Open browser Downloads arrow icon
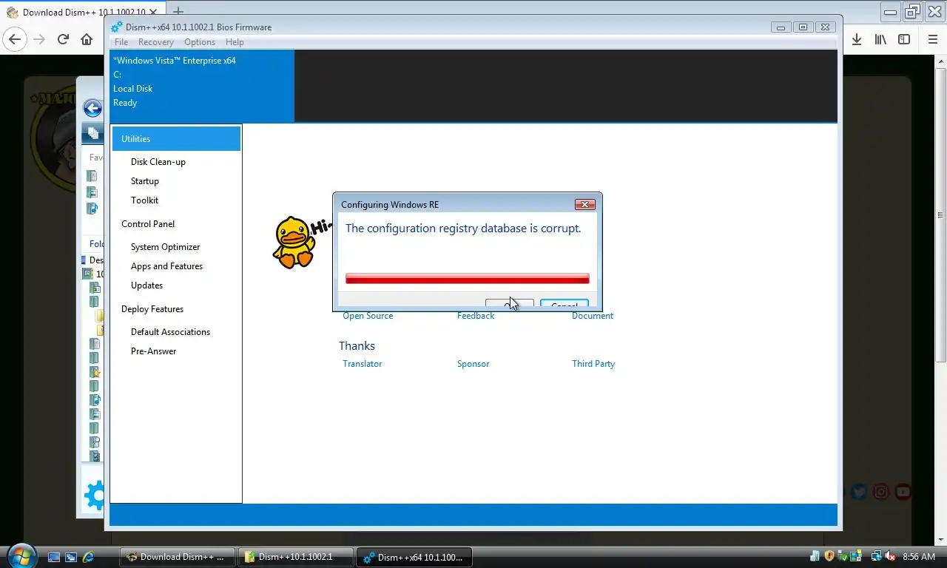The width and height of the screenshot is (947, 568). click(857, 39)
